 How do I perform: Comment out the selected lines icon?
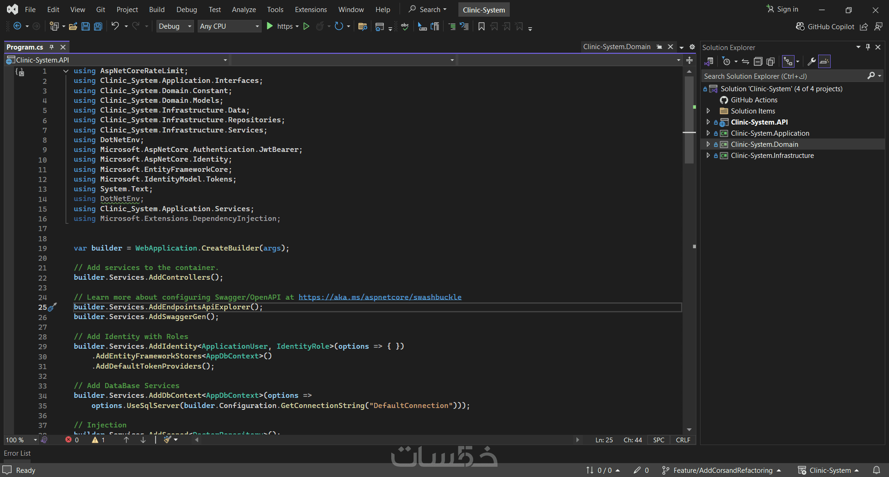tap(452, 26)
